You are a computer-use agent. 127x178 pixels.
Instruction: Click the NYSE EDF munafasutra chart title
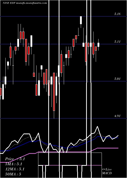point(25,3)
